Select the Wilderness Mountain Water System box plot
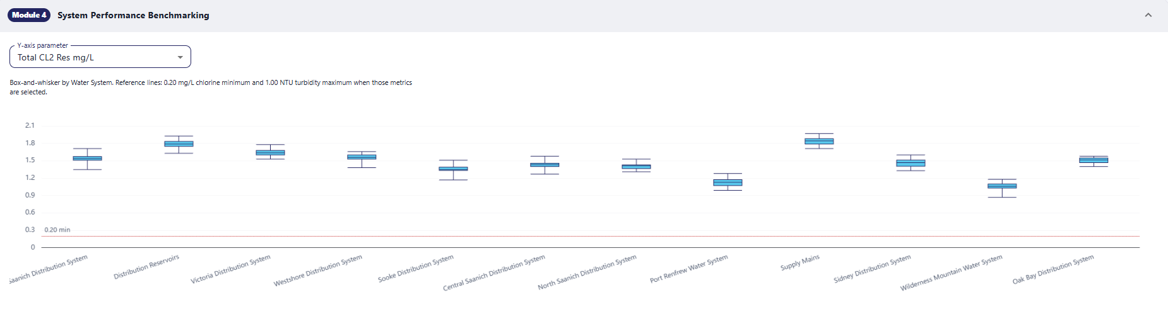 pos(1002,186)
